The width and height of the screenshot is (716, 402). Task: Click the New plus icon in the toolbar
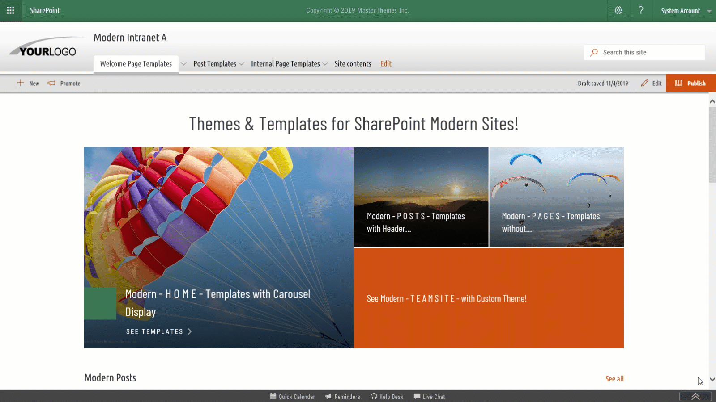[21, 83]
